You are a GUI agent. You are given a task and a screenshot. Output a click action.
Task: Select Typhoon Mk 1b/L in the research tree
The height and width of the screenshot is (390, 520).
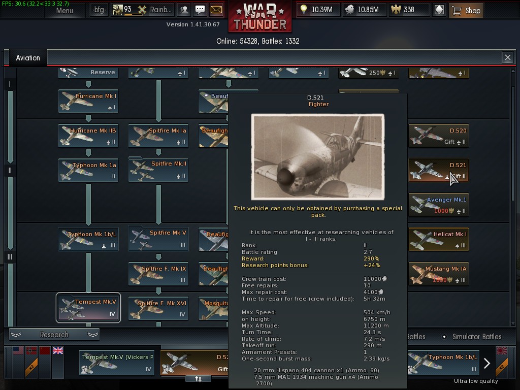[x=88, y=239]
